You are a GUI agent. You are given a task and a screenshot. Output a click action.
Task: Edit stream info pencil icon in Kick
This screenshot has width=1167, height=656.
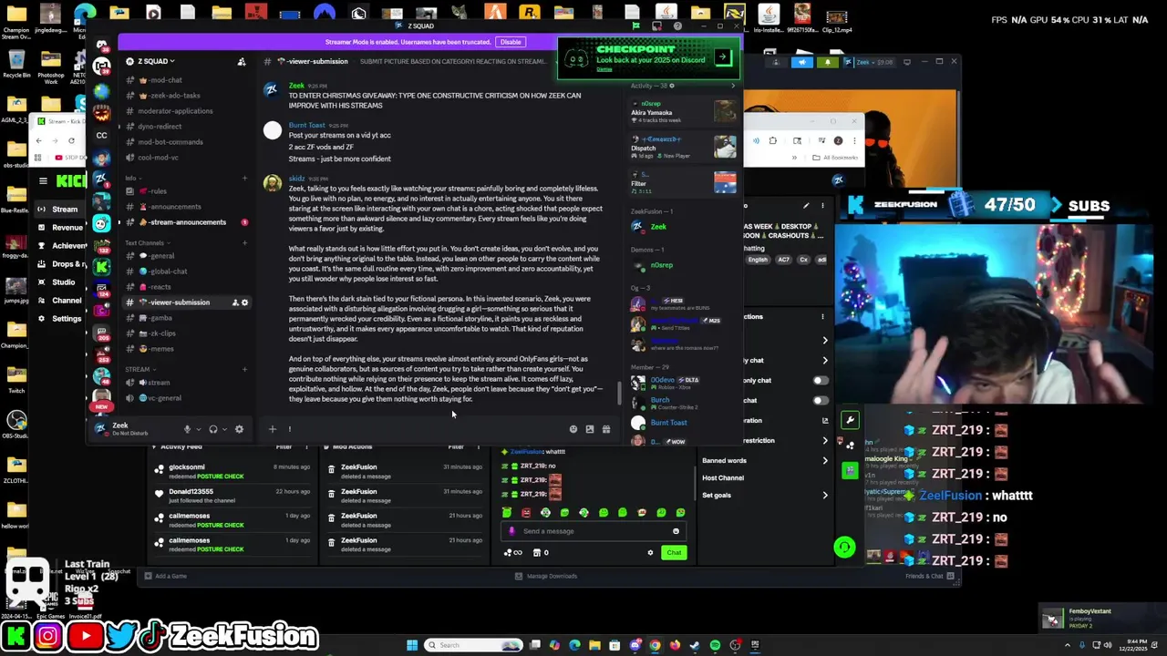pos(806,206)
